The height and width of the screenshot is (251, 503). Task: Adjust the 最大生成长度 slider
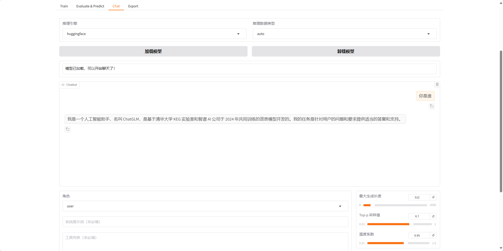(395, 205)
